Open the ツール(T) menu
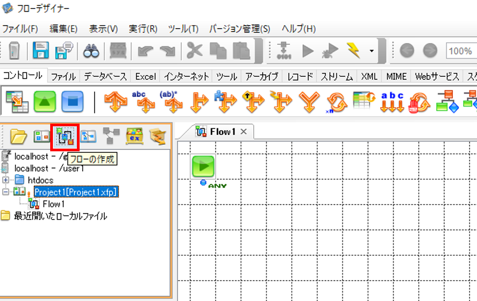 click(183, 29)
